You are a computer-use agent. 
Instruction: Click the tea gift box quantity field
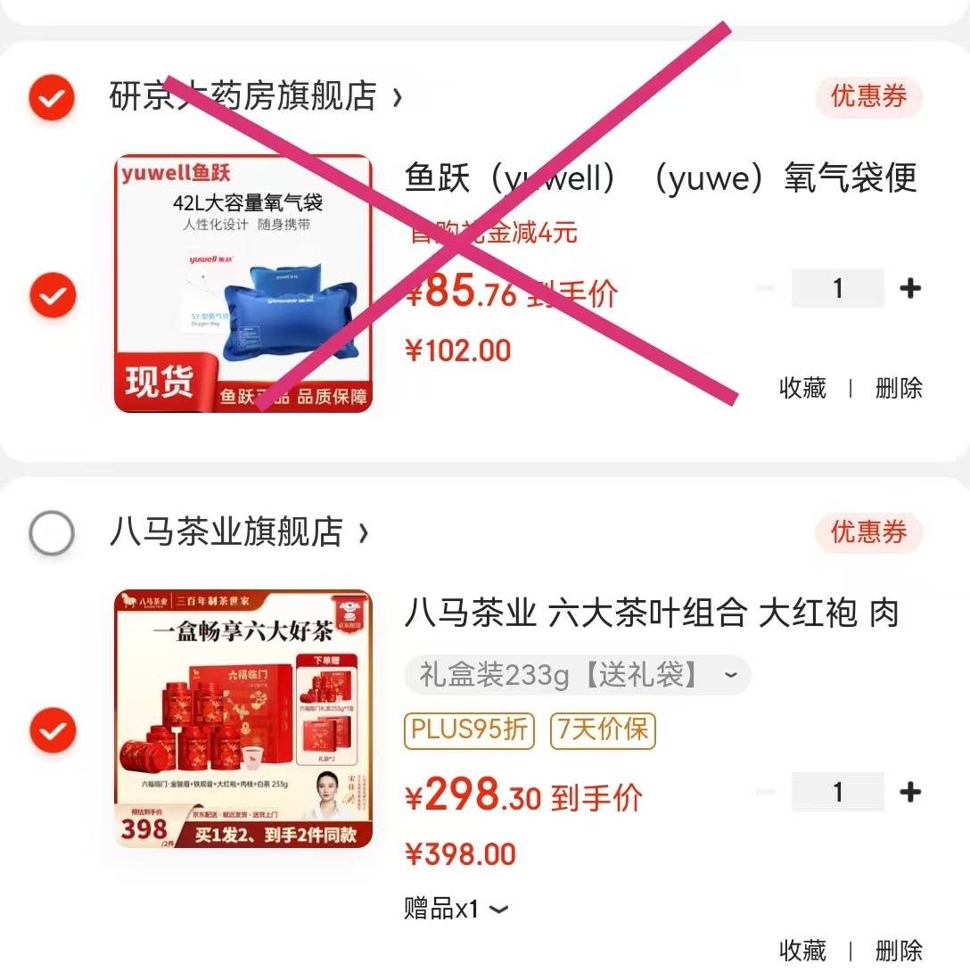tap(837, 792)
